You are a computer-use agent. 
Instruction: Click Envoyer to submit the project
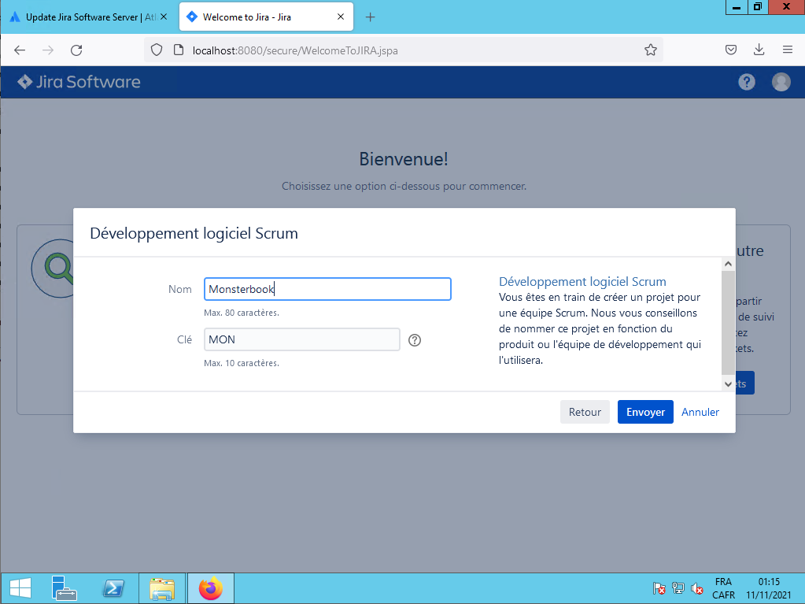point(644,412)
